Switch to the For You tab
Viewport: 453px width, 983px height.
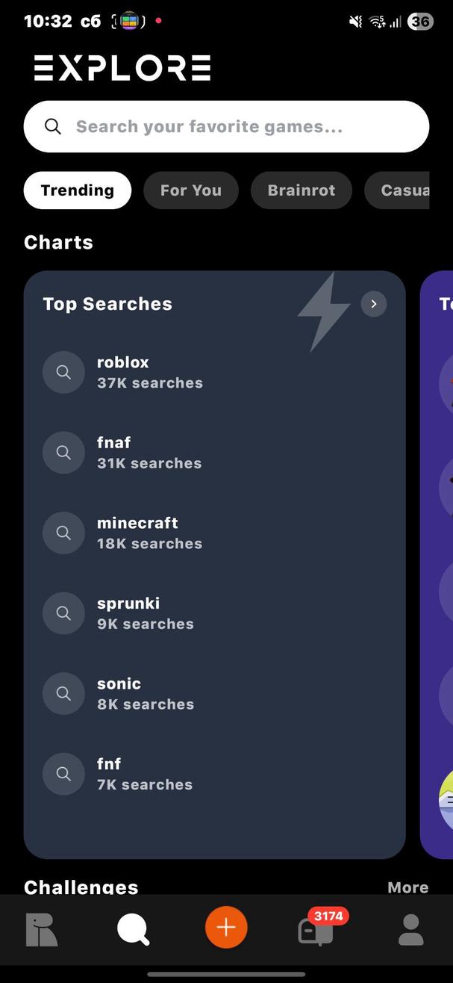click(x=190, y=190)
